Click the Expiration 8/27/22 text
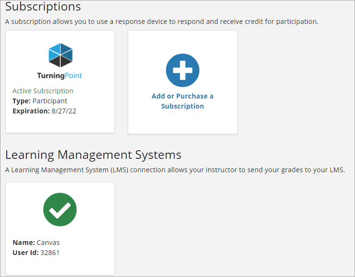The height and width of the screenshot is (277, 355). click(44, 111)
